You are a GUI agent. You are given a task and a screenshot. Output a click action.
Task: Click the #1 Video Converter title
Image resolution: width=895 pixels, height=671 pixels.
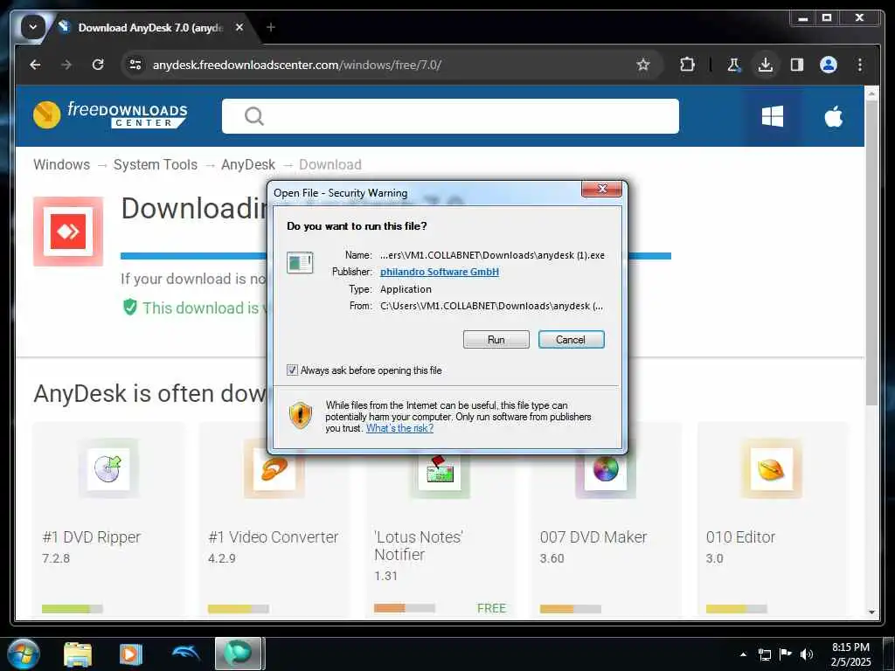(274, 537)
